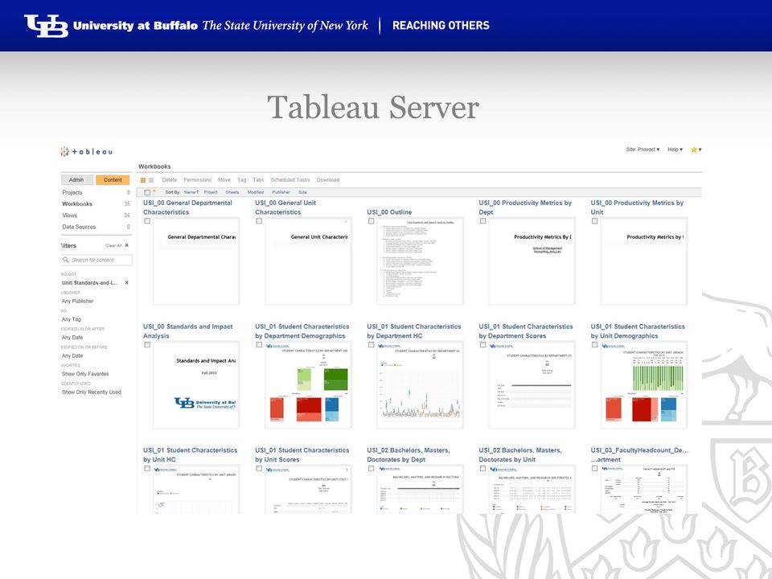
Task: Open the Any Publisher filter
Action: click(77, 301)
